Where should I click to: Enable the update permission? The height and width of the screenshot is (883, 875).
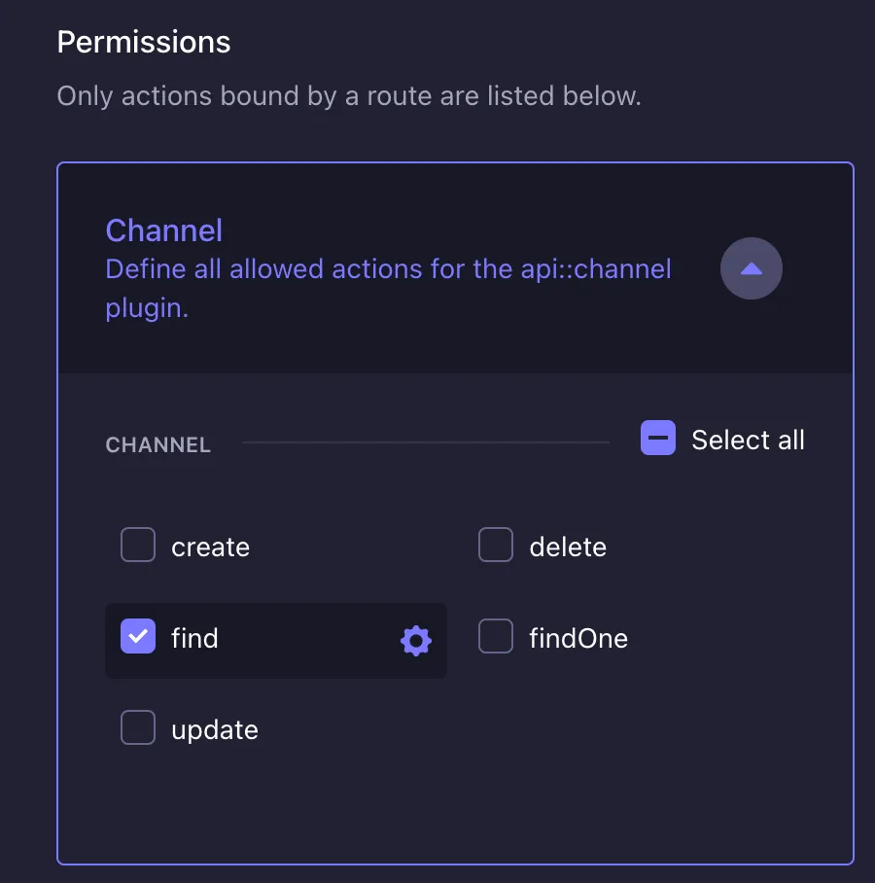(137, 727)
